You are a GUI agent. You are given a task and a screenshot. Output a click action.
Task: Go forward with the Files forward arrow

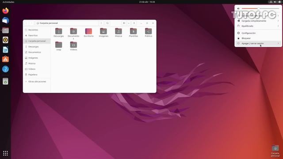point(31,23)
